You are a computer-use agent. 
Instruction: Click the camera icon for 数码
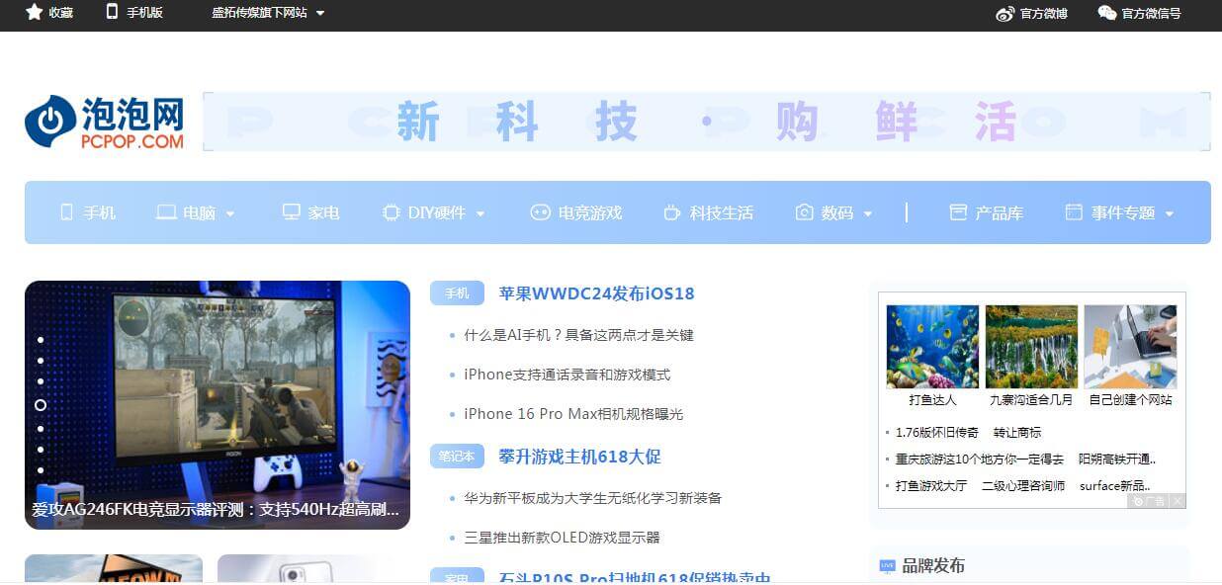(804, 212)
